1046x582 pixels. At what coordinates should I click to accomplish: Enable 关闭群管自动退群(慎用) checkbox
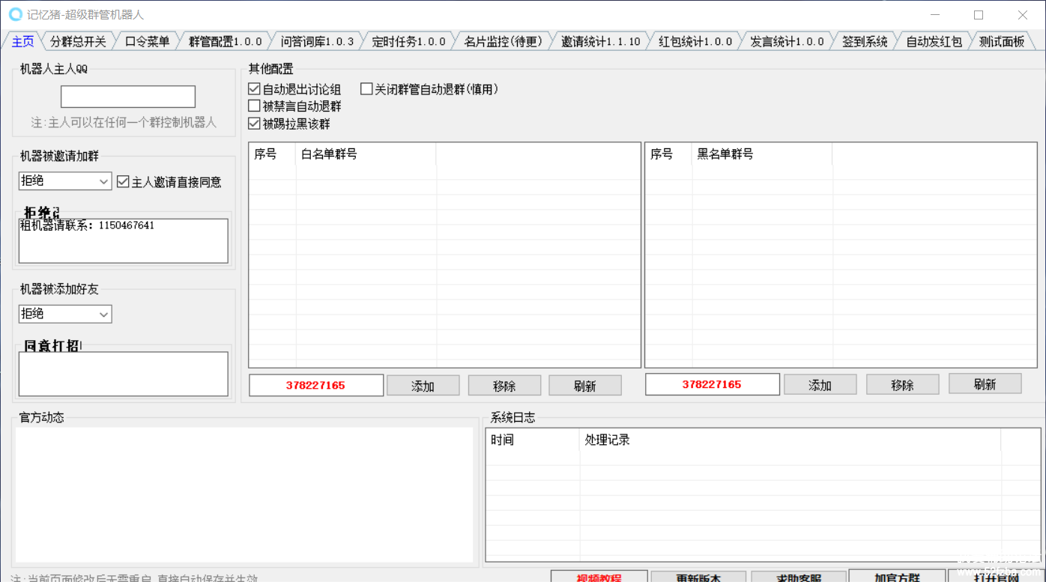(x=429, y=89)
